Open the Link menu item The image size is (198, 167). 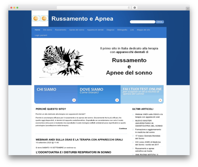coord(132,30)
